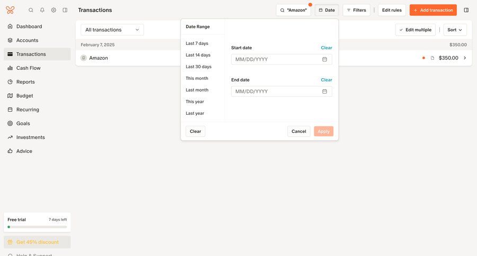Open settings gear icon
This screenshot has height=256, width=477.
[54, 10]
